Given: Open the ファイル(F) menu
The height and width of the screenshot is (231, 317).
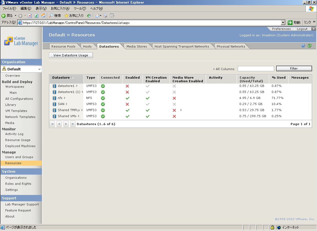Looking at the screenshot, I should [9, 8].
